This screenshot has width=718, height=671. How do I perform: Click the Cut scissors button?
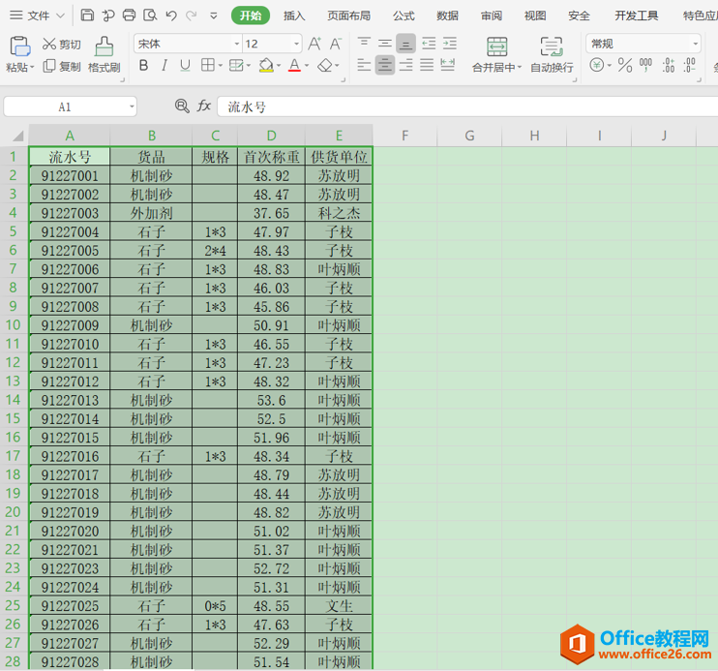(61, 44)
